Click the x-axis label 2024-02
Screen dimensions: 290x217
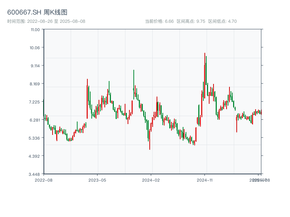(x=151, y=180)
